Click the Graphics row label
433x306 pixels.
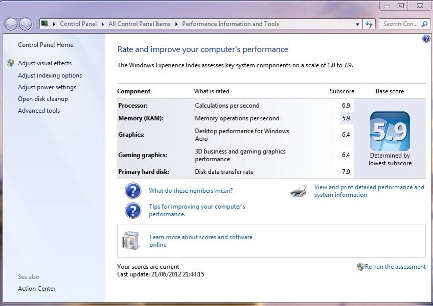point(131,135)
